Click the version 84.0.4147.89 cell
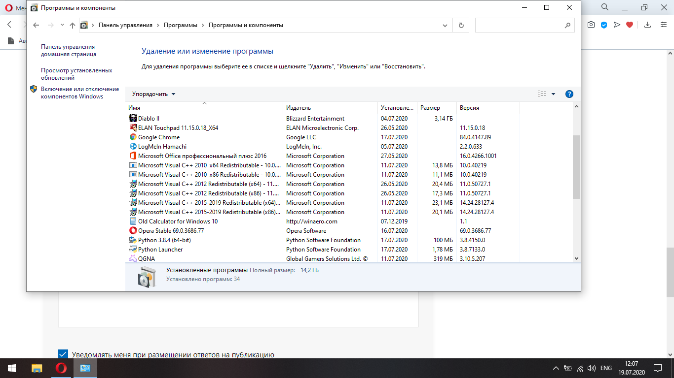 [x=475, y=137]
